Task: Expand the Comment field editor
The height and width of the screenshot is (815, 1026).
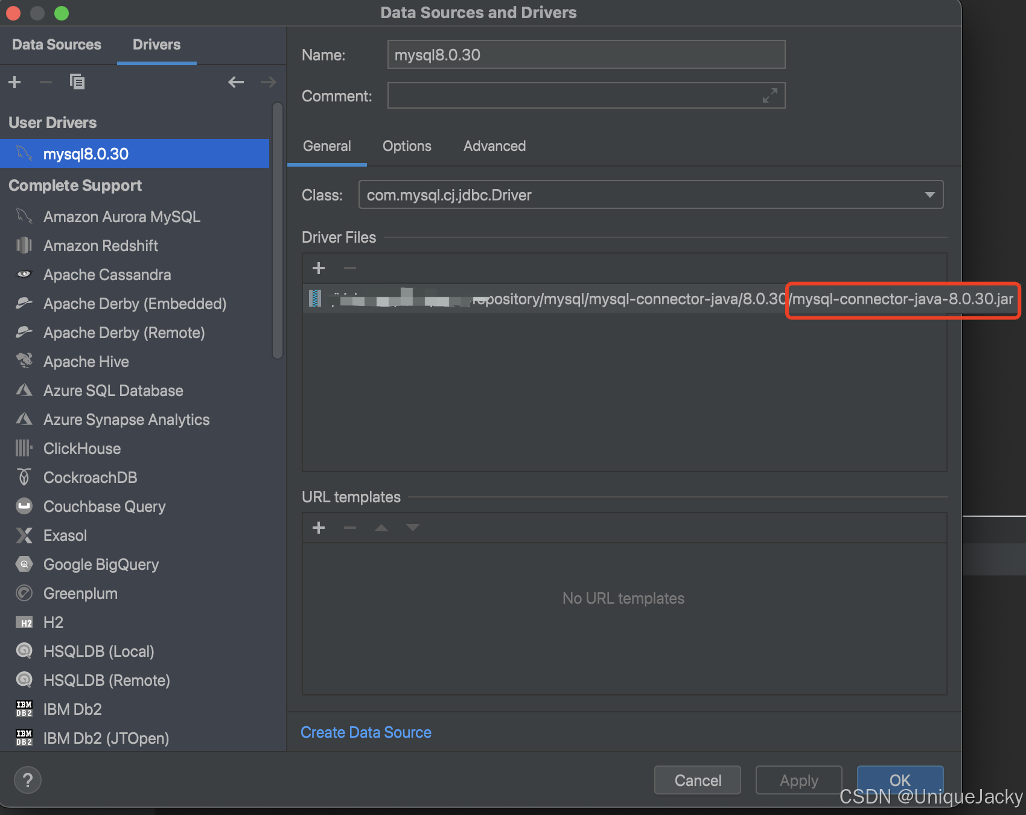Action: (x=770, y=95)
